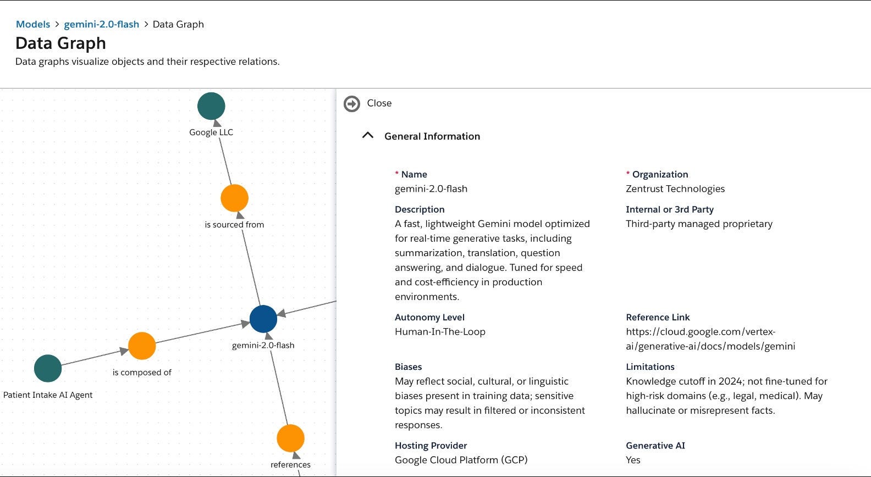
Task: Select the Patient Intake AI Agent node
Action: click(47, 368)
